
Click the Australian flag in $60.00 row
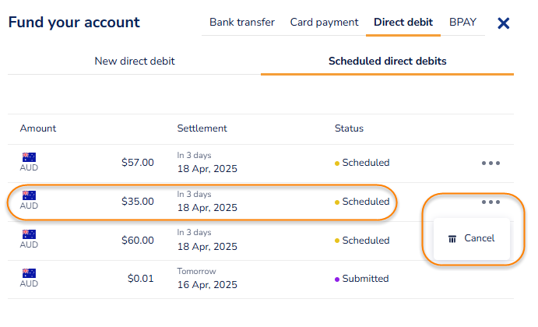click(29, 234)
